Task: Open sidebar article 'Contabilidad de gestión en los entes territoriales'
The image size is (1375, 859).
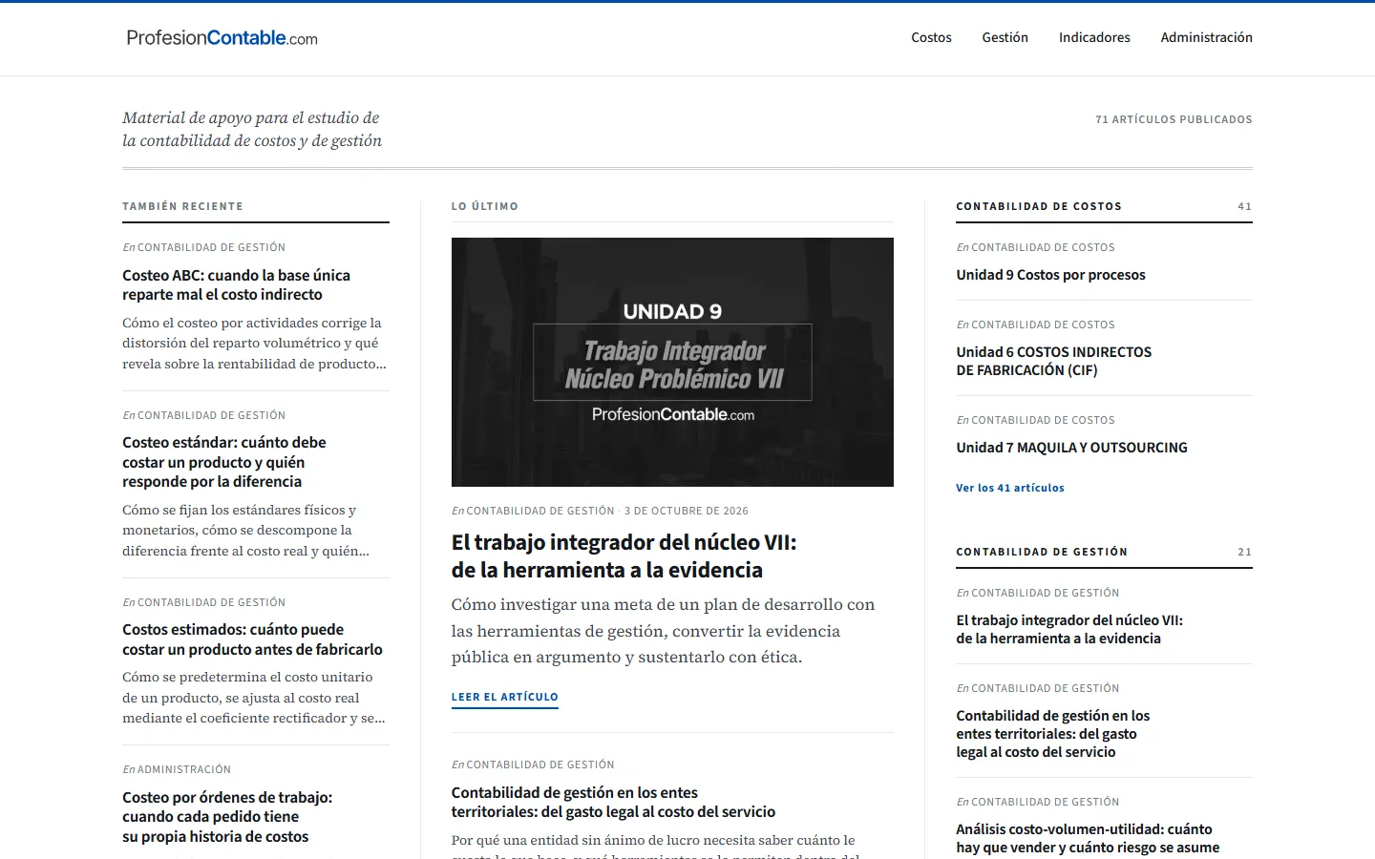Action: pyautogui.click(x=1052, y=733)
